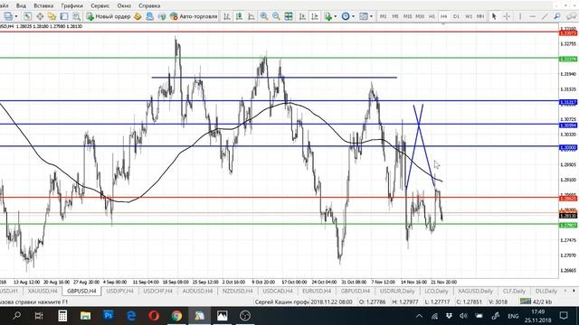Screen dimensions: 579x325
Task: Open the Calculator taskbar icon
Action: tap(62, 316)
